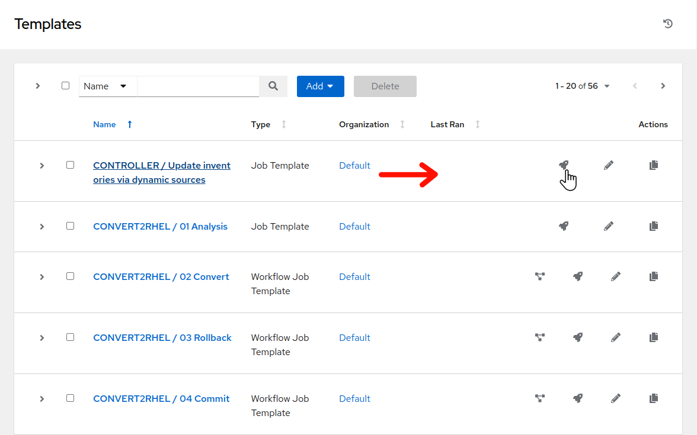Edit the CONVERT2RHEL 03 Rollback template
The image size is (697, 435).
point(616,337)
